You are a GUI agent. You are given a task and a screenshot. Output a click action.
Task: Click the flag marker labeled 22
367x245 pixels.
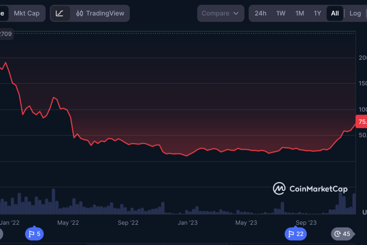[295, 234]
